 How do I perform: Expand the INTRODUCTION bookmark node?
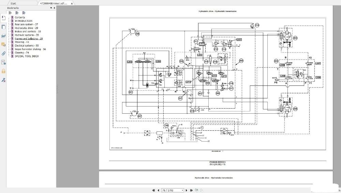[x=10, y=21]
